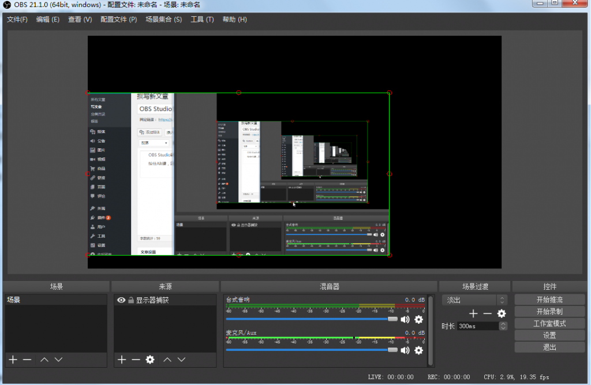This screenshot has width=591, height=385.
Task: Click the 时长 300ms duration field
Action: 478,326
